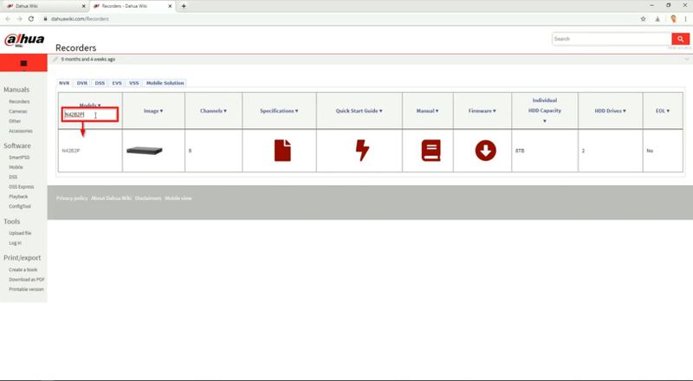Screen dimensions: 693x381
Task: Switch to the DSS tab
Action: tap(100, 83)
